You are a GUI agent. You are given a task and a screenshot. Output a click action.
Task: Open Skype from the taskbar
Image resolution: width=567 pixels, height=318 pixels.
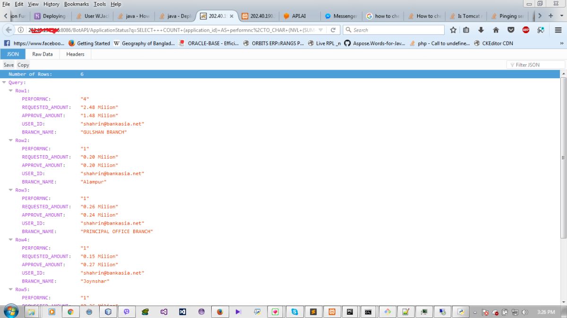coord(295,312)
